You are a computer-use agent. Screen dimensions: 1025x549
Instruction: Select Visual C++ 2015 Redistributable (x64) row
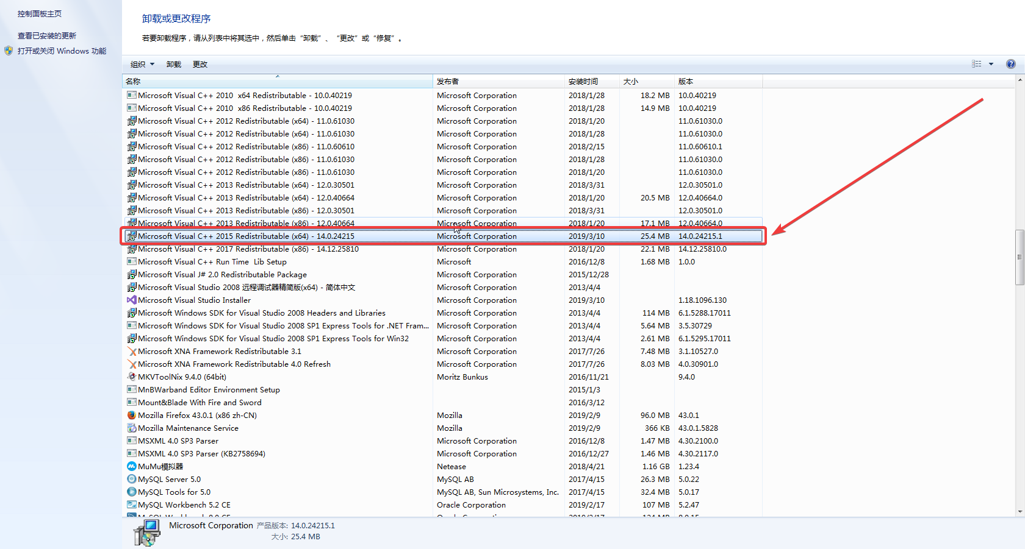[443, 236]
